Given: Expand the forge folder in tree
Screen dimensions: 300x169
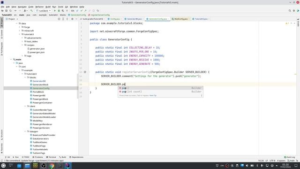Looking at the screenshot, I should click(20, 27).
